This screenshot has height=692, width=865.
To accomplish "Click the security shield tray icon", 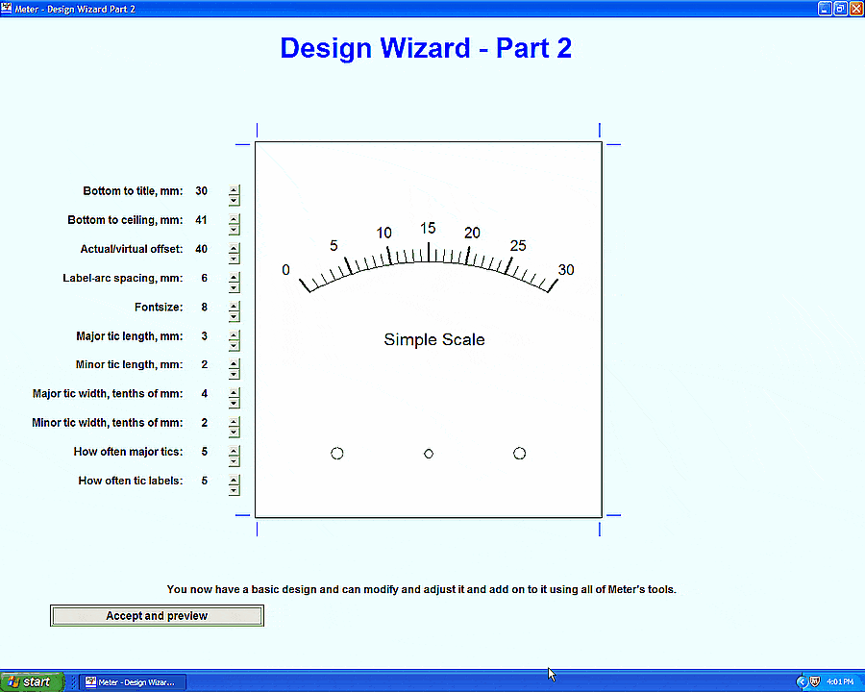I will tap(815, 682).
